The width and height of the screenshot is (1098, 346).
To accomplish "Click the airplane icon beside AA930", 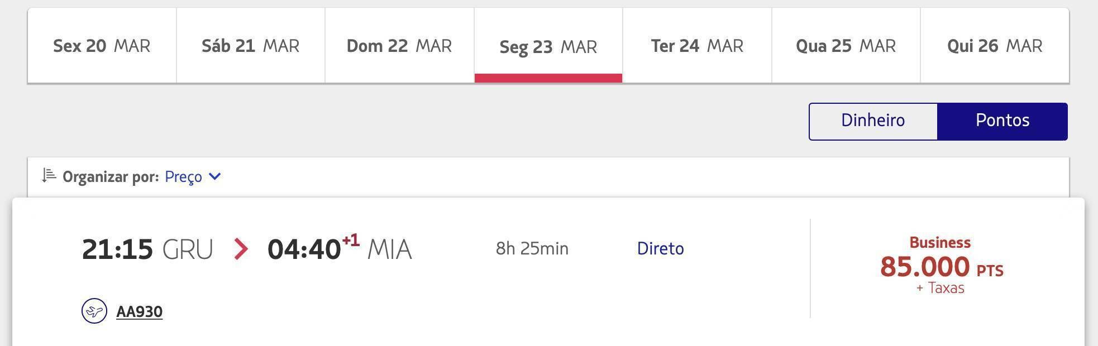I will [94, 311].
